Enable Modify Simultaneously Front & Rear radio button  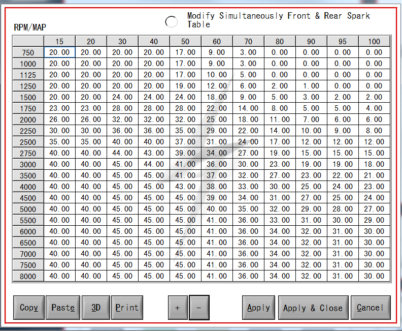(172, 21)
